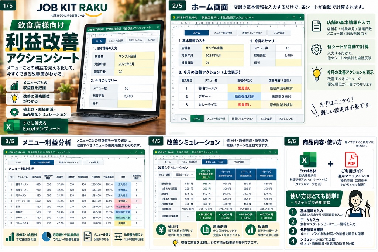Click the empty 備考 field in the 2/5 window
378x252 pixels.
pos(288,63)
